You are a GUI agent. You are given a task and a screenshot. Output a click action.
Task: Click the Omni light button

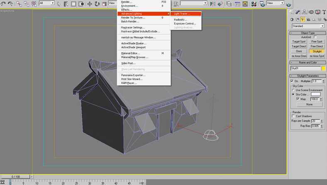(299, 51)
